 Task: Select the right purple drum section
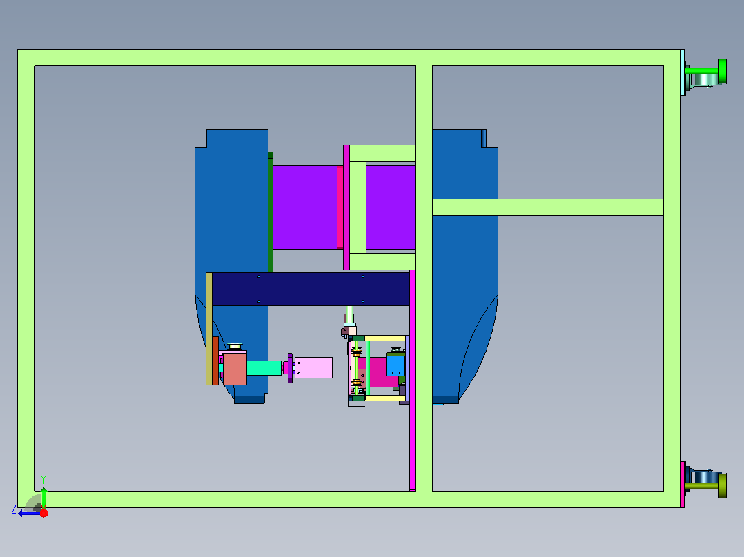click(x=391, y=207)
